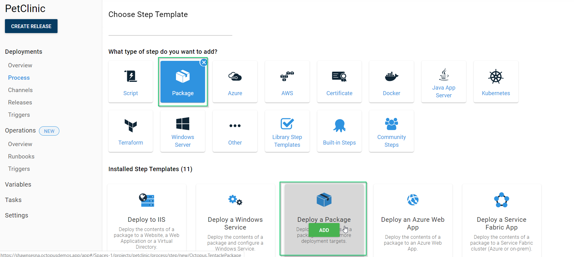The height and width of the screenshot is (257, 574).
Task: Select the Certificate step icon
Action: (x=339, y=76)
